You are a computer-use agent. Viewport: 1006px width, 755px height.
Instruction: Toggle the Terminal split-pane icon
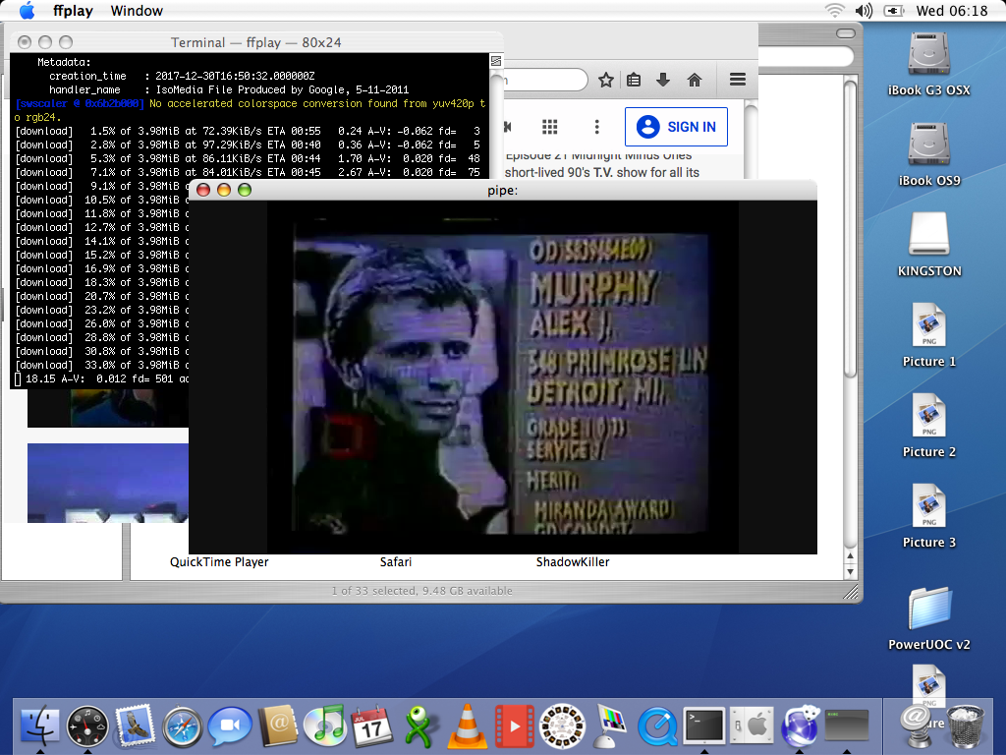point(496,61)
